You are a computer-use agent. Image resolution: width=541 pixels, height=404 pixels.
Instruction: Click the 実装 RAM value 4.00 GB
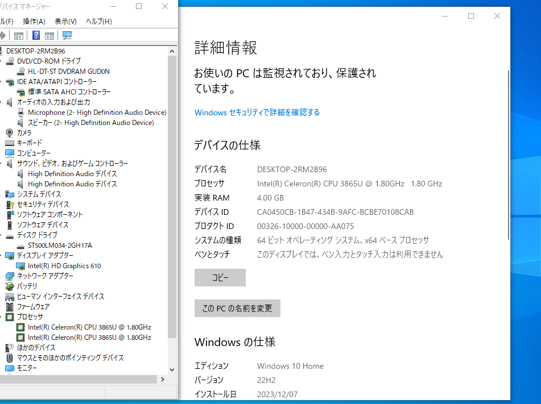pyautogui.click(x=270, y=198)
